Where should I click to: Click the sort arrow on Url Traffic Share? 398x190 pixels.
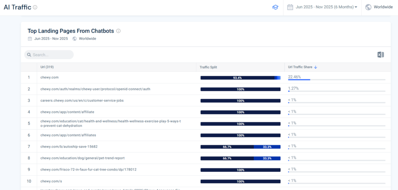tap(316, 67)
